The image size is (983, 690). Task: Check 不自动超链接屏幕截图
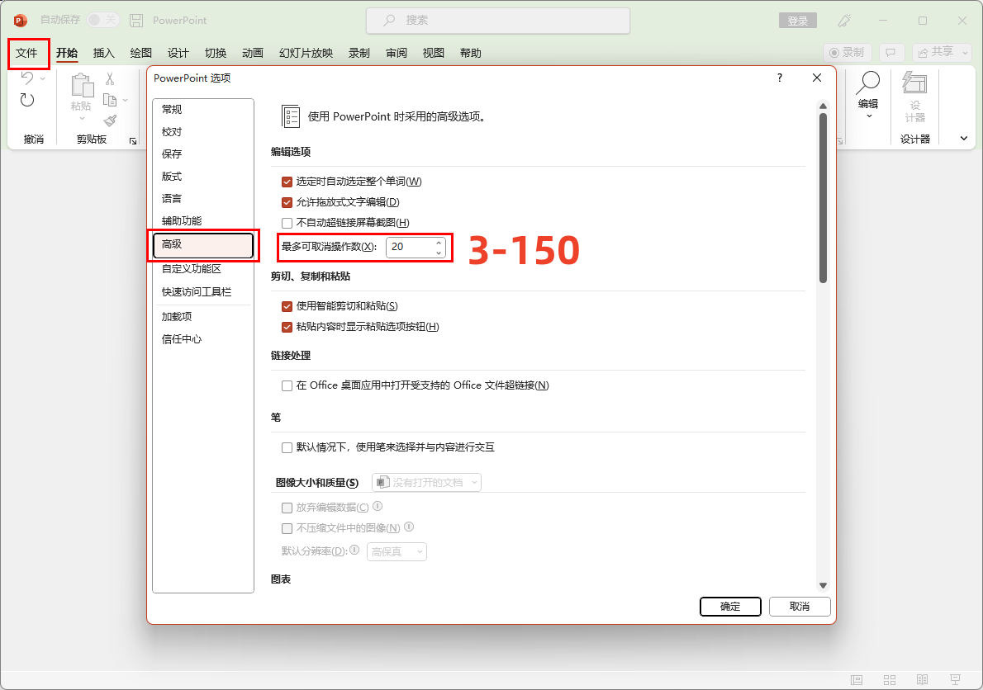(x=287, y=223)
